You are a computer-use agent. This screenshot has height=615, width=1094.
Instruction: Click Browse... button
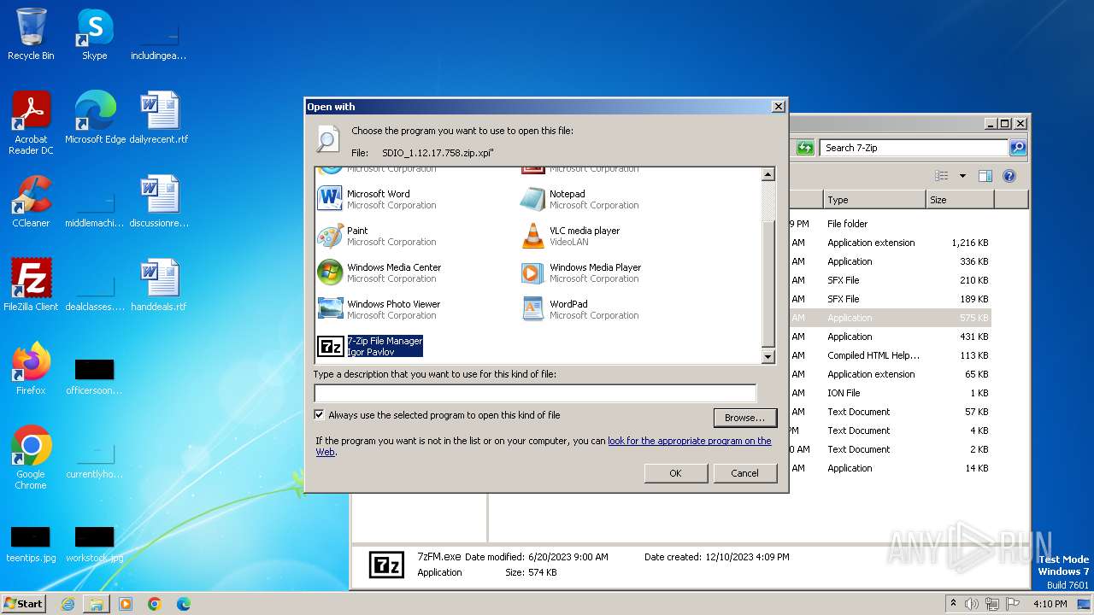(744, 418)
